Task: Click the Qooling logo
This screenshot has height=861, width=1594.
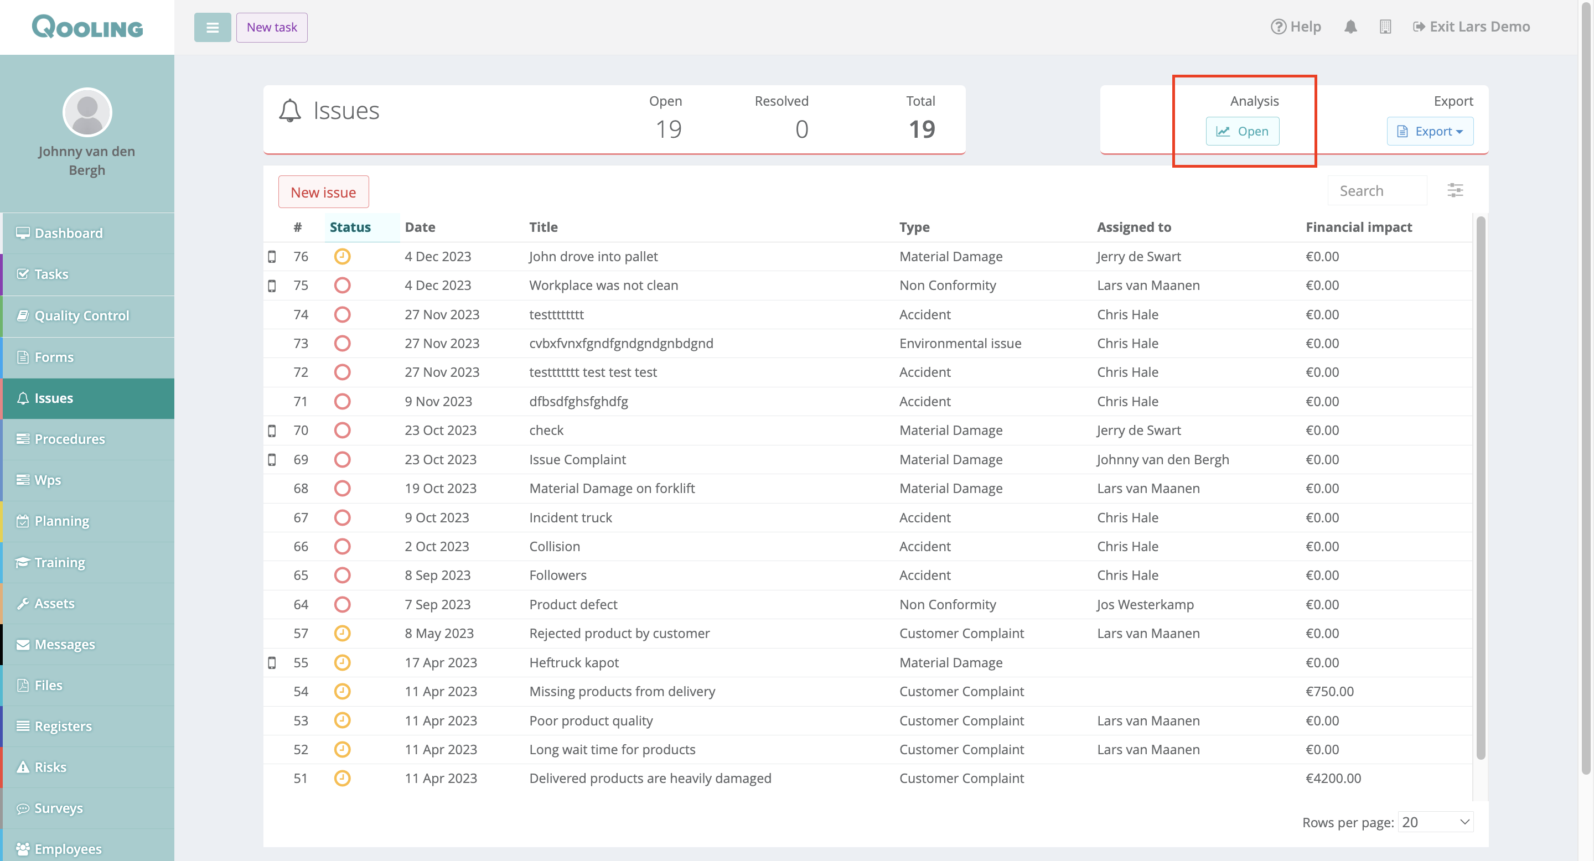Action: (87, 27)
